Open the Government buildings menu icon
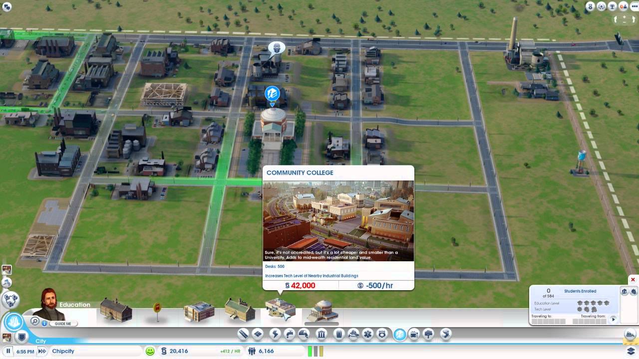The image size is (639, 359). click(321, 335)
